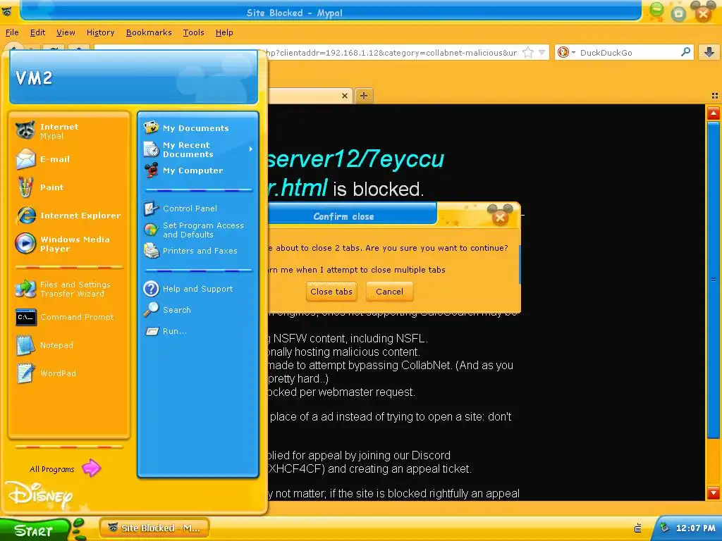This screenshot has width=722, height=541.
Task: Open the History menu
Action: [x=100, y=32]
